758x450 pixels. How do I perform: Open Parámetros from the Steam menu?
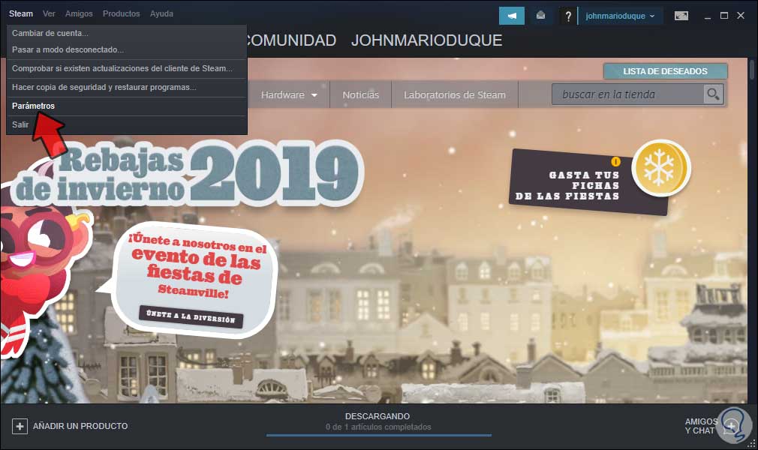tap(127, 106)
